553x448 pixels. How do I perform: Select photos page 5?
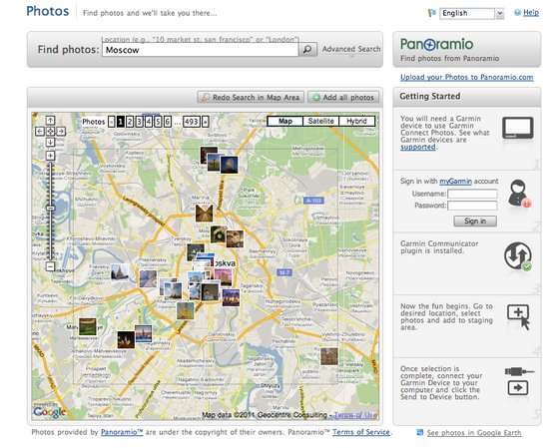158,122
